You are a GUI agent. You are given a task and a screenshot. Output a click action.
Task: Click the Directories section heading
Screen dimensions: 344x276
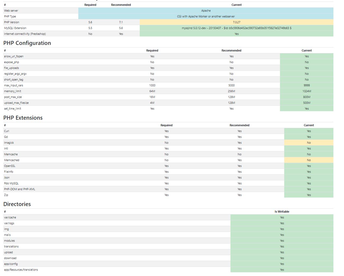17,204
